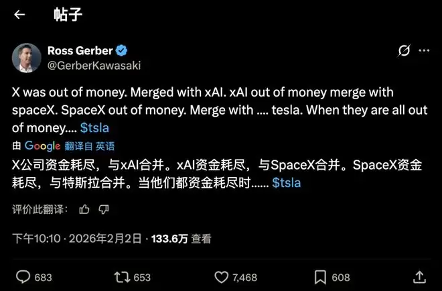The height and width of the screenshot is (291, 442).
Task: Click the Grok icon on post
Action: click(x=404, y=51)
